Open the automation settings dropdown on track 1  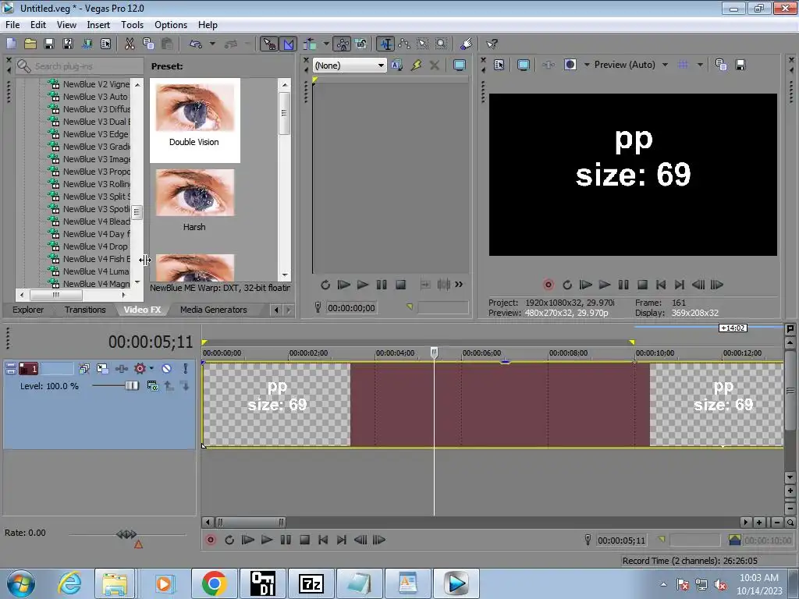coord(151,368)
